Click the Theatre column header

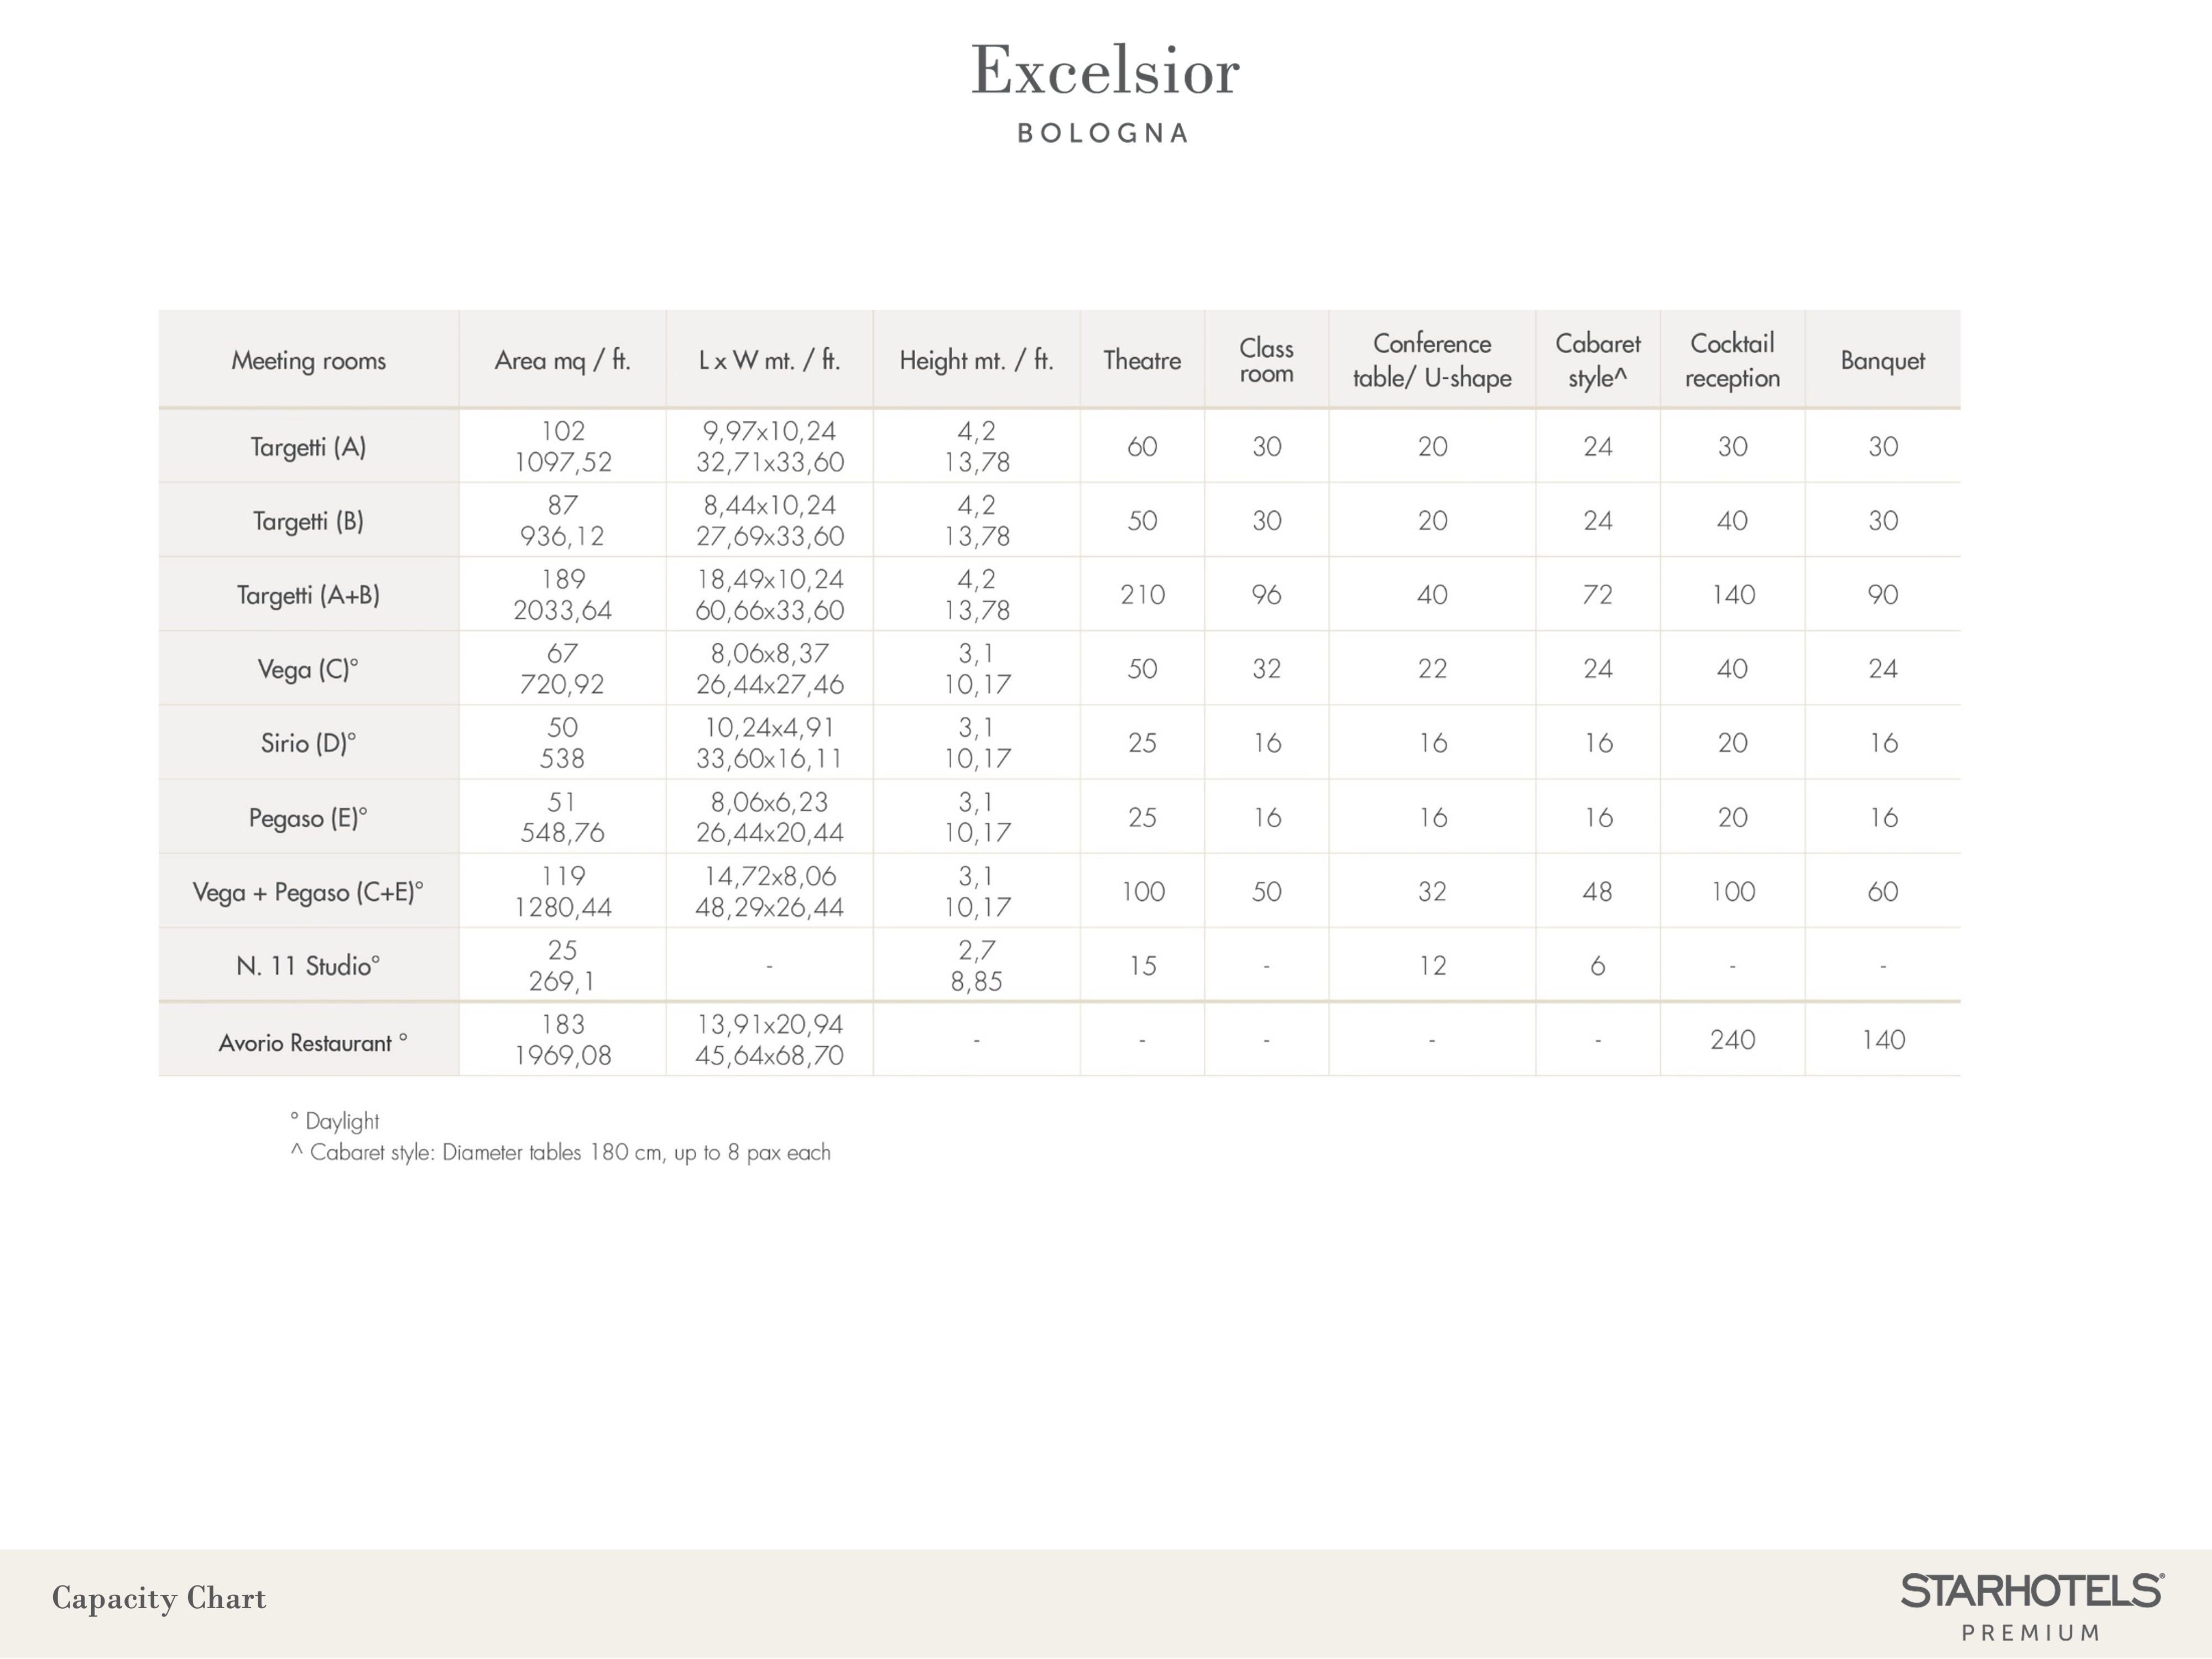(x=1142, y=360)
